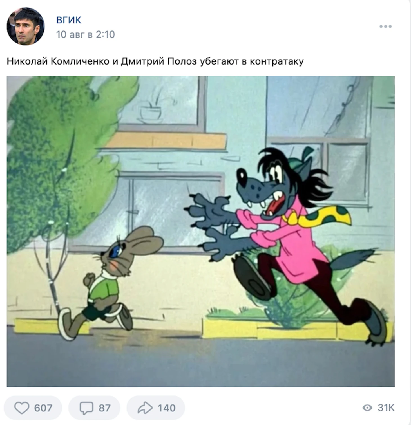The width and height of the screenshot is (411, 425).
Task: Open the ВГИК community avatar
Action: pyautogui.click(x=26, y=26)
